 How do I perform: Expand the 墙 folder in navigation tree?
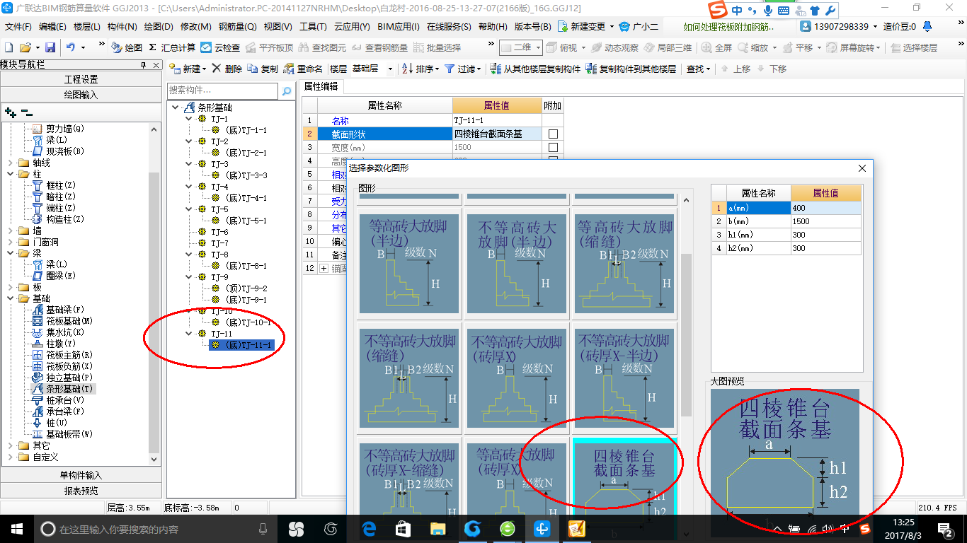pyautogui.click(x=11, y=230)
